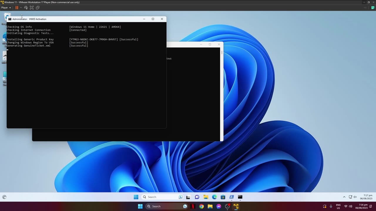This screenshot has width=376, height=211.
Task: Maximize the background console window
Action: point(210,44)
